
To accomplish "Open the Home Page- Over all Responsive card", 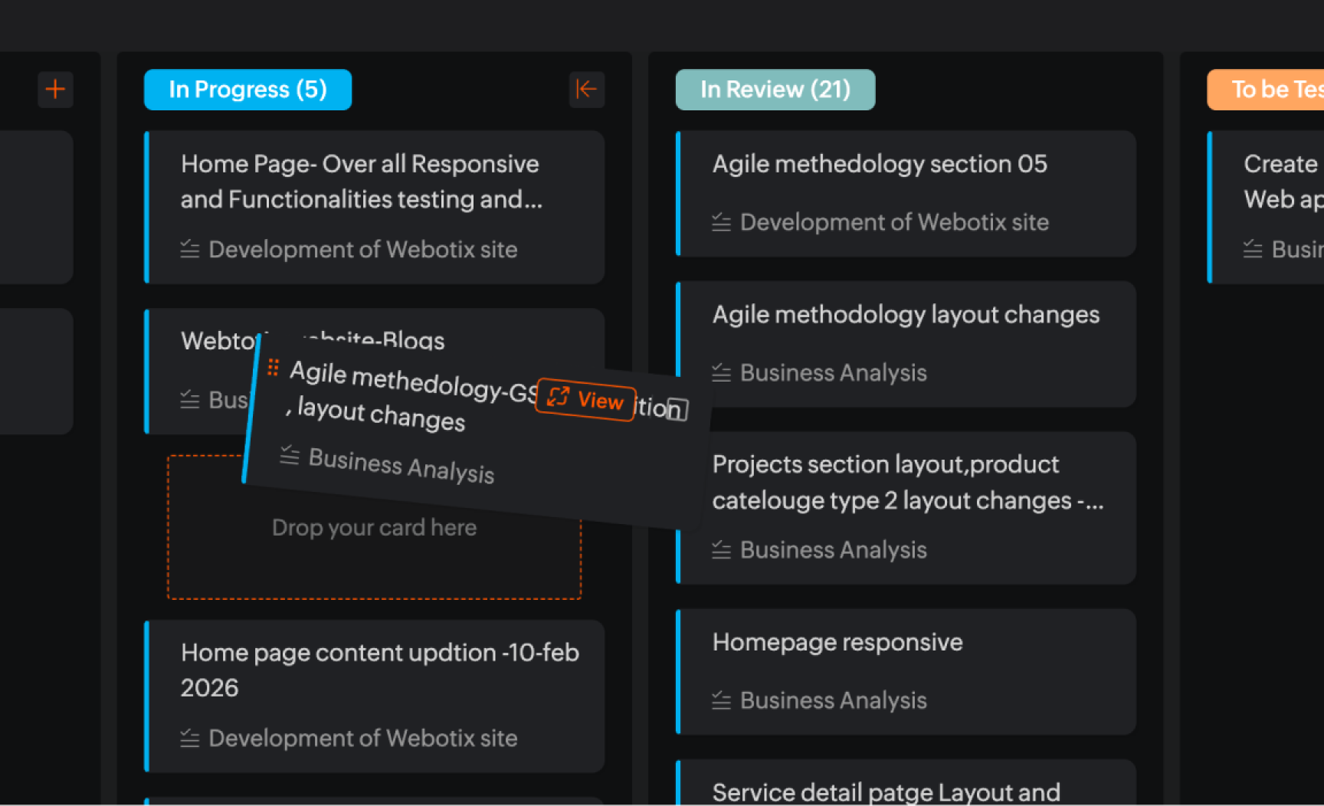I will tap(361, 182).
